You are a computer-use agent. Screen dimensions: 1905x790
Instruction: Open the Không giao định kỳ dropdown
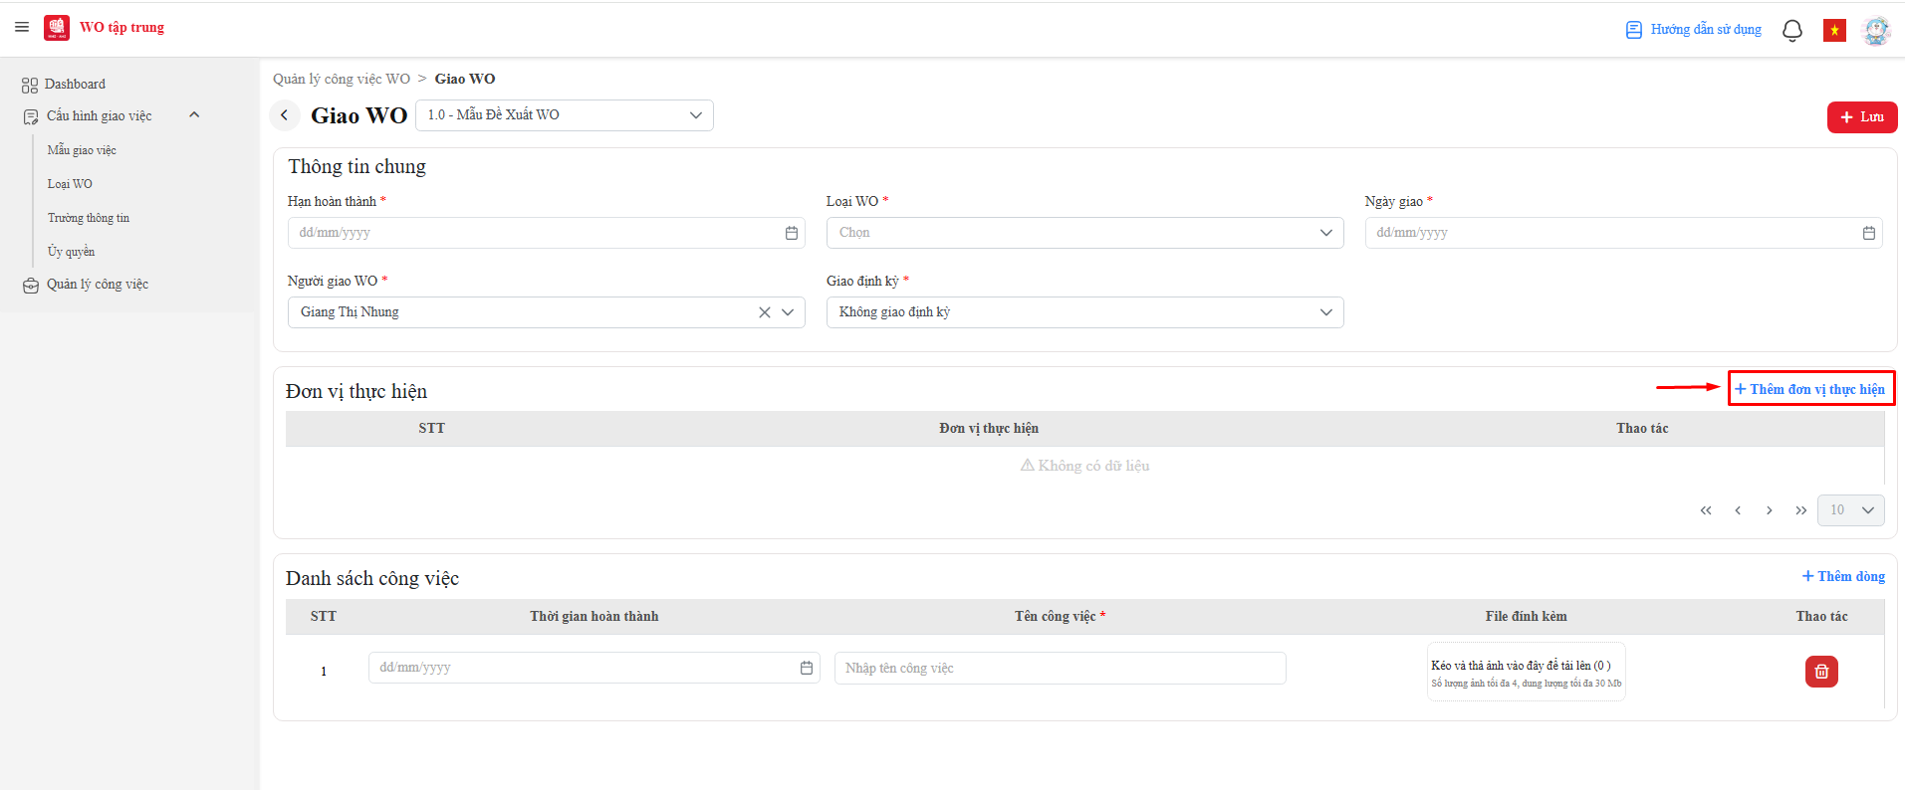tap(1085, 312)
